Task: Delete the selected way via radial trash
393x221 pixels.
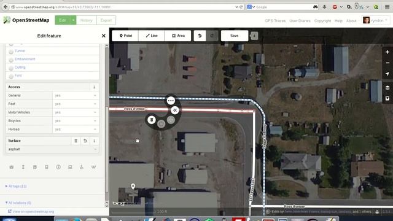Action: pyautogui.click(x=152, y=120)
